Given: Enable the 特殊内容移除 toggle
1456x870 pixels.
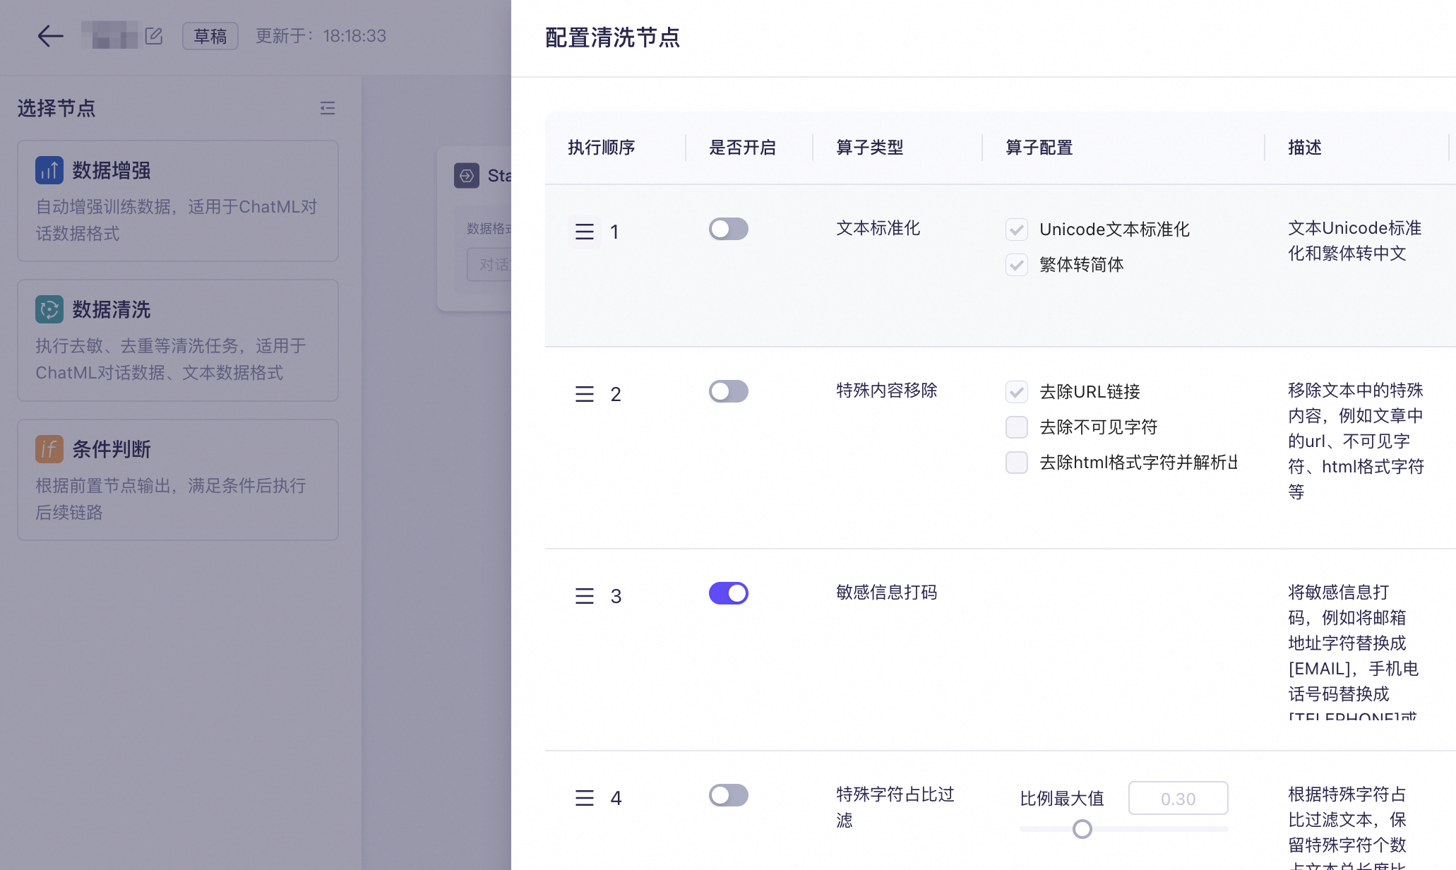Looking at the screenshot, I should tap(729, 391).
